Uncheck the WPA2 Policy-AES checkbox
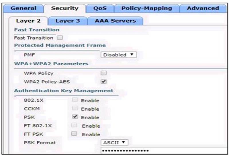The height and width of the screenshot is (155, 229). click(104, 82)
